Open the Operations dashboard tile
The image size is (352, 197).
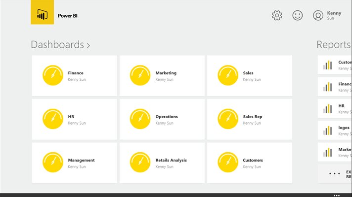click(162, 119)
